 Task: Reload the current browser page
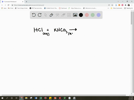click(8, 5)
